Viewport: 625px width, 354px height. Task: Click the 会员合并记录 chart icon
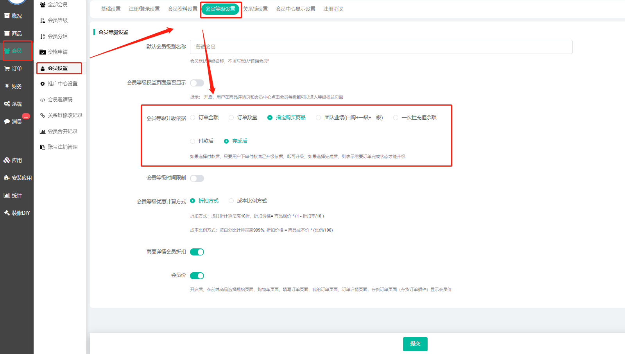[43, 131]
